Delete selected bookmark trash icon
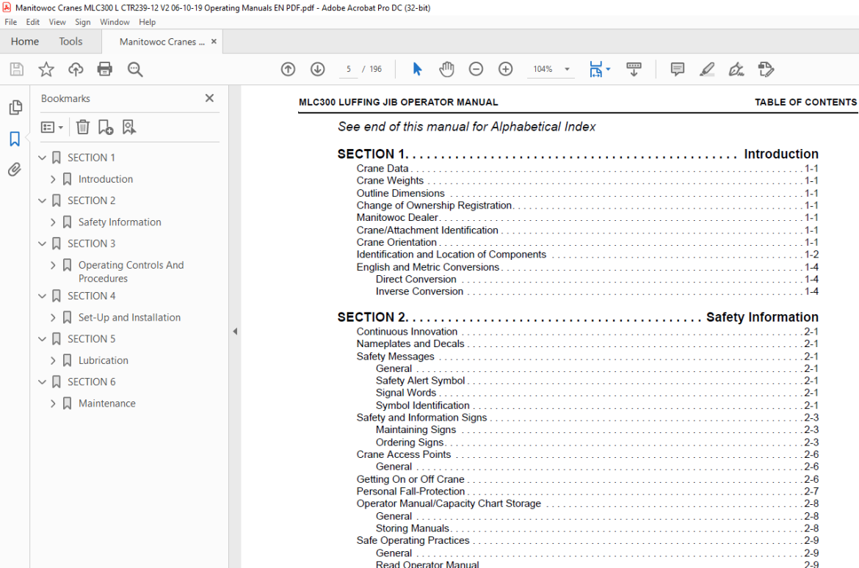This screenshot has width=859, height=568. (83, 127)
